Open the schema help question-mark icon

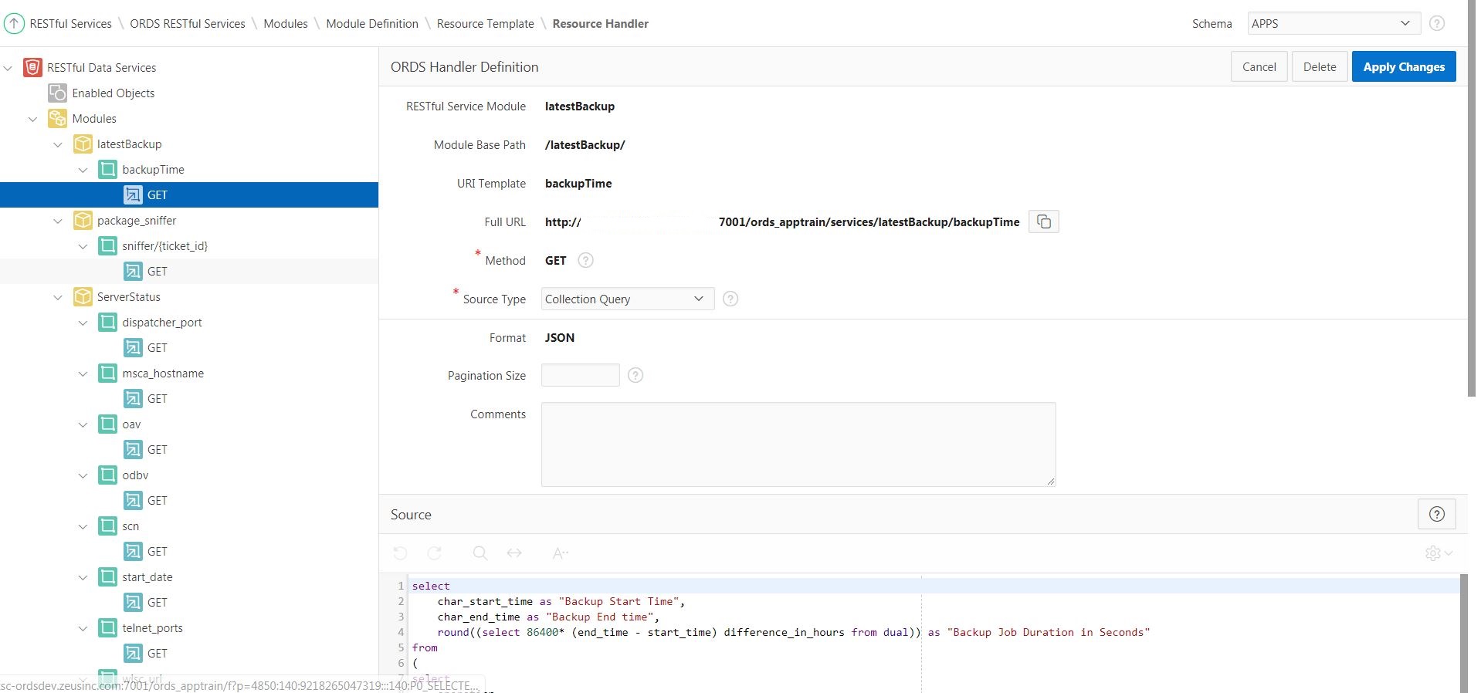coord(1437,24)
